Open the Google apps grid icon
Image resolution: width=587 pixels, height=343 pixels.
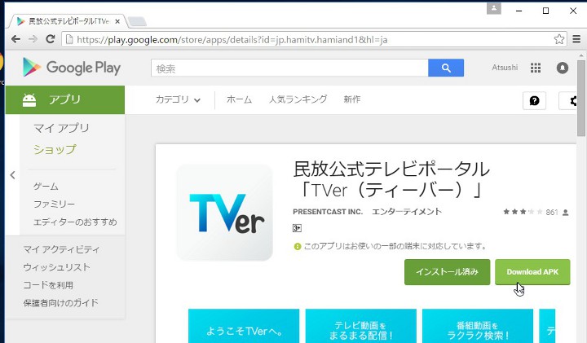coord(536,68)
